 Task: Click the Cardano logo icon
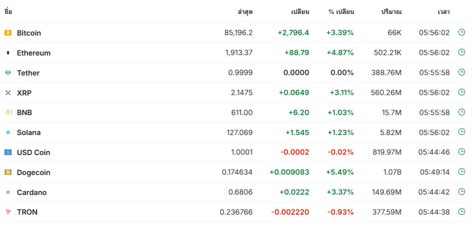coord(8,192)
